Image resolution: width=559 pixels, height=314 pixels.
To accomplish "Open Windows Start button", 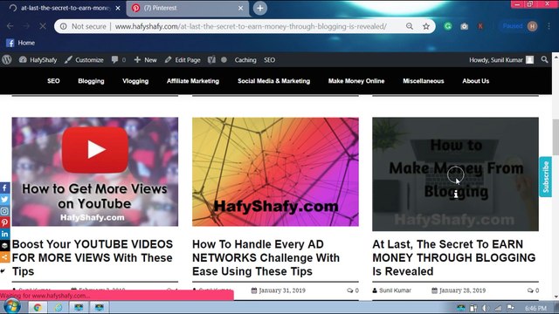I will (11, 307).
